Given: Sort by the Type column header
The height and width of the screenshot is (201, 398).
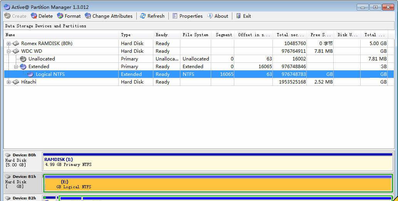Looking at the screenshot, I should (x=136, y=35).
